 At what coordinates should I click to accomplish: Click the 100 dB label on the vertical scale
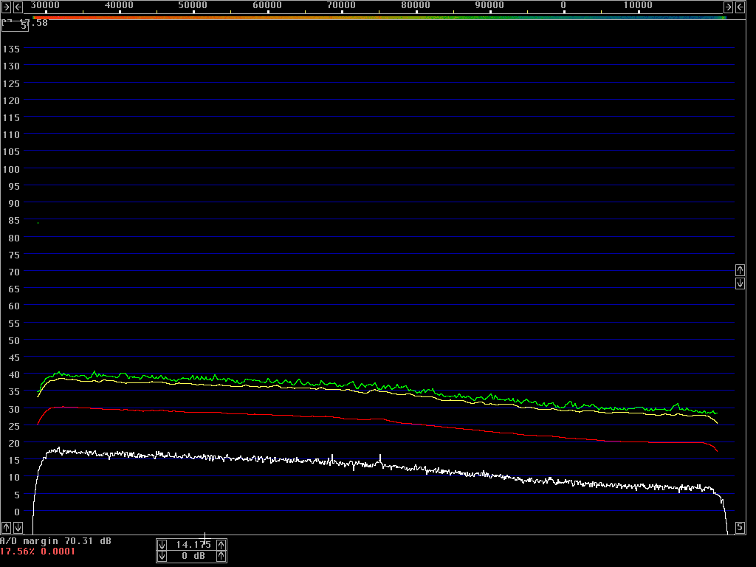coord(11,169)
